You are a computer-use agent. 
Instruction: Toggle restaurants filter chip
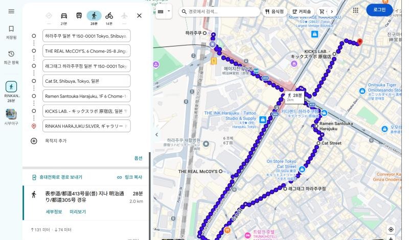click(274, 11)
